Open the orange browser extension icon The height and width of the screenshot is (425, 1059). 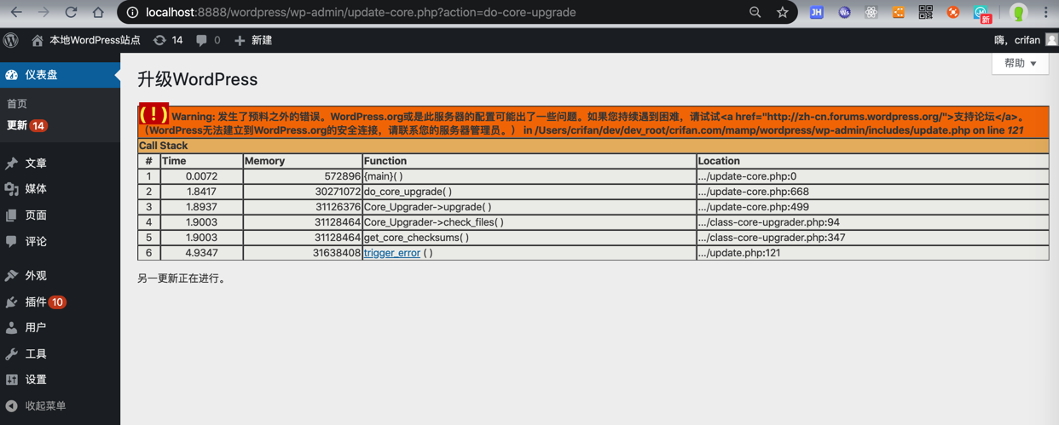click(x=898, y=13)
